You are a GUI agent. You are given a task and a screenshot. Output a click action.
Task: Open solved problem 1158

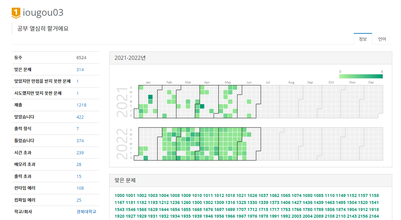coord(374,196)
